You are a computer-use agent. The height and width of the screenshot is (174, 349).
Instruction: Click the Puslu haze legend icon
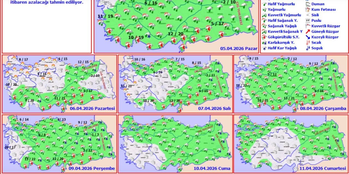click(308, 21)
